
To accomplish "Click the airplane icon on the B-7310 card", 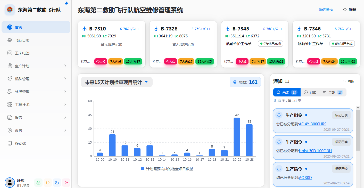I will [x=85, y=29].
